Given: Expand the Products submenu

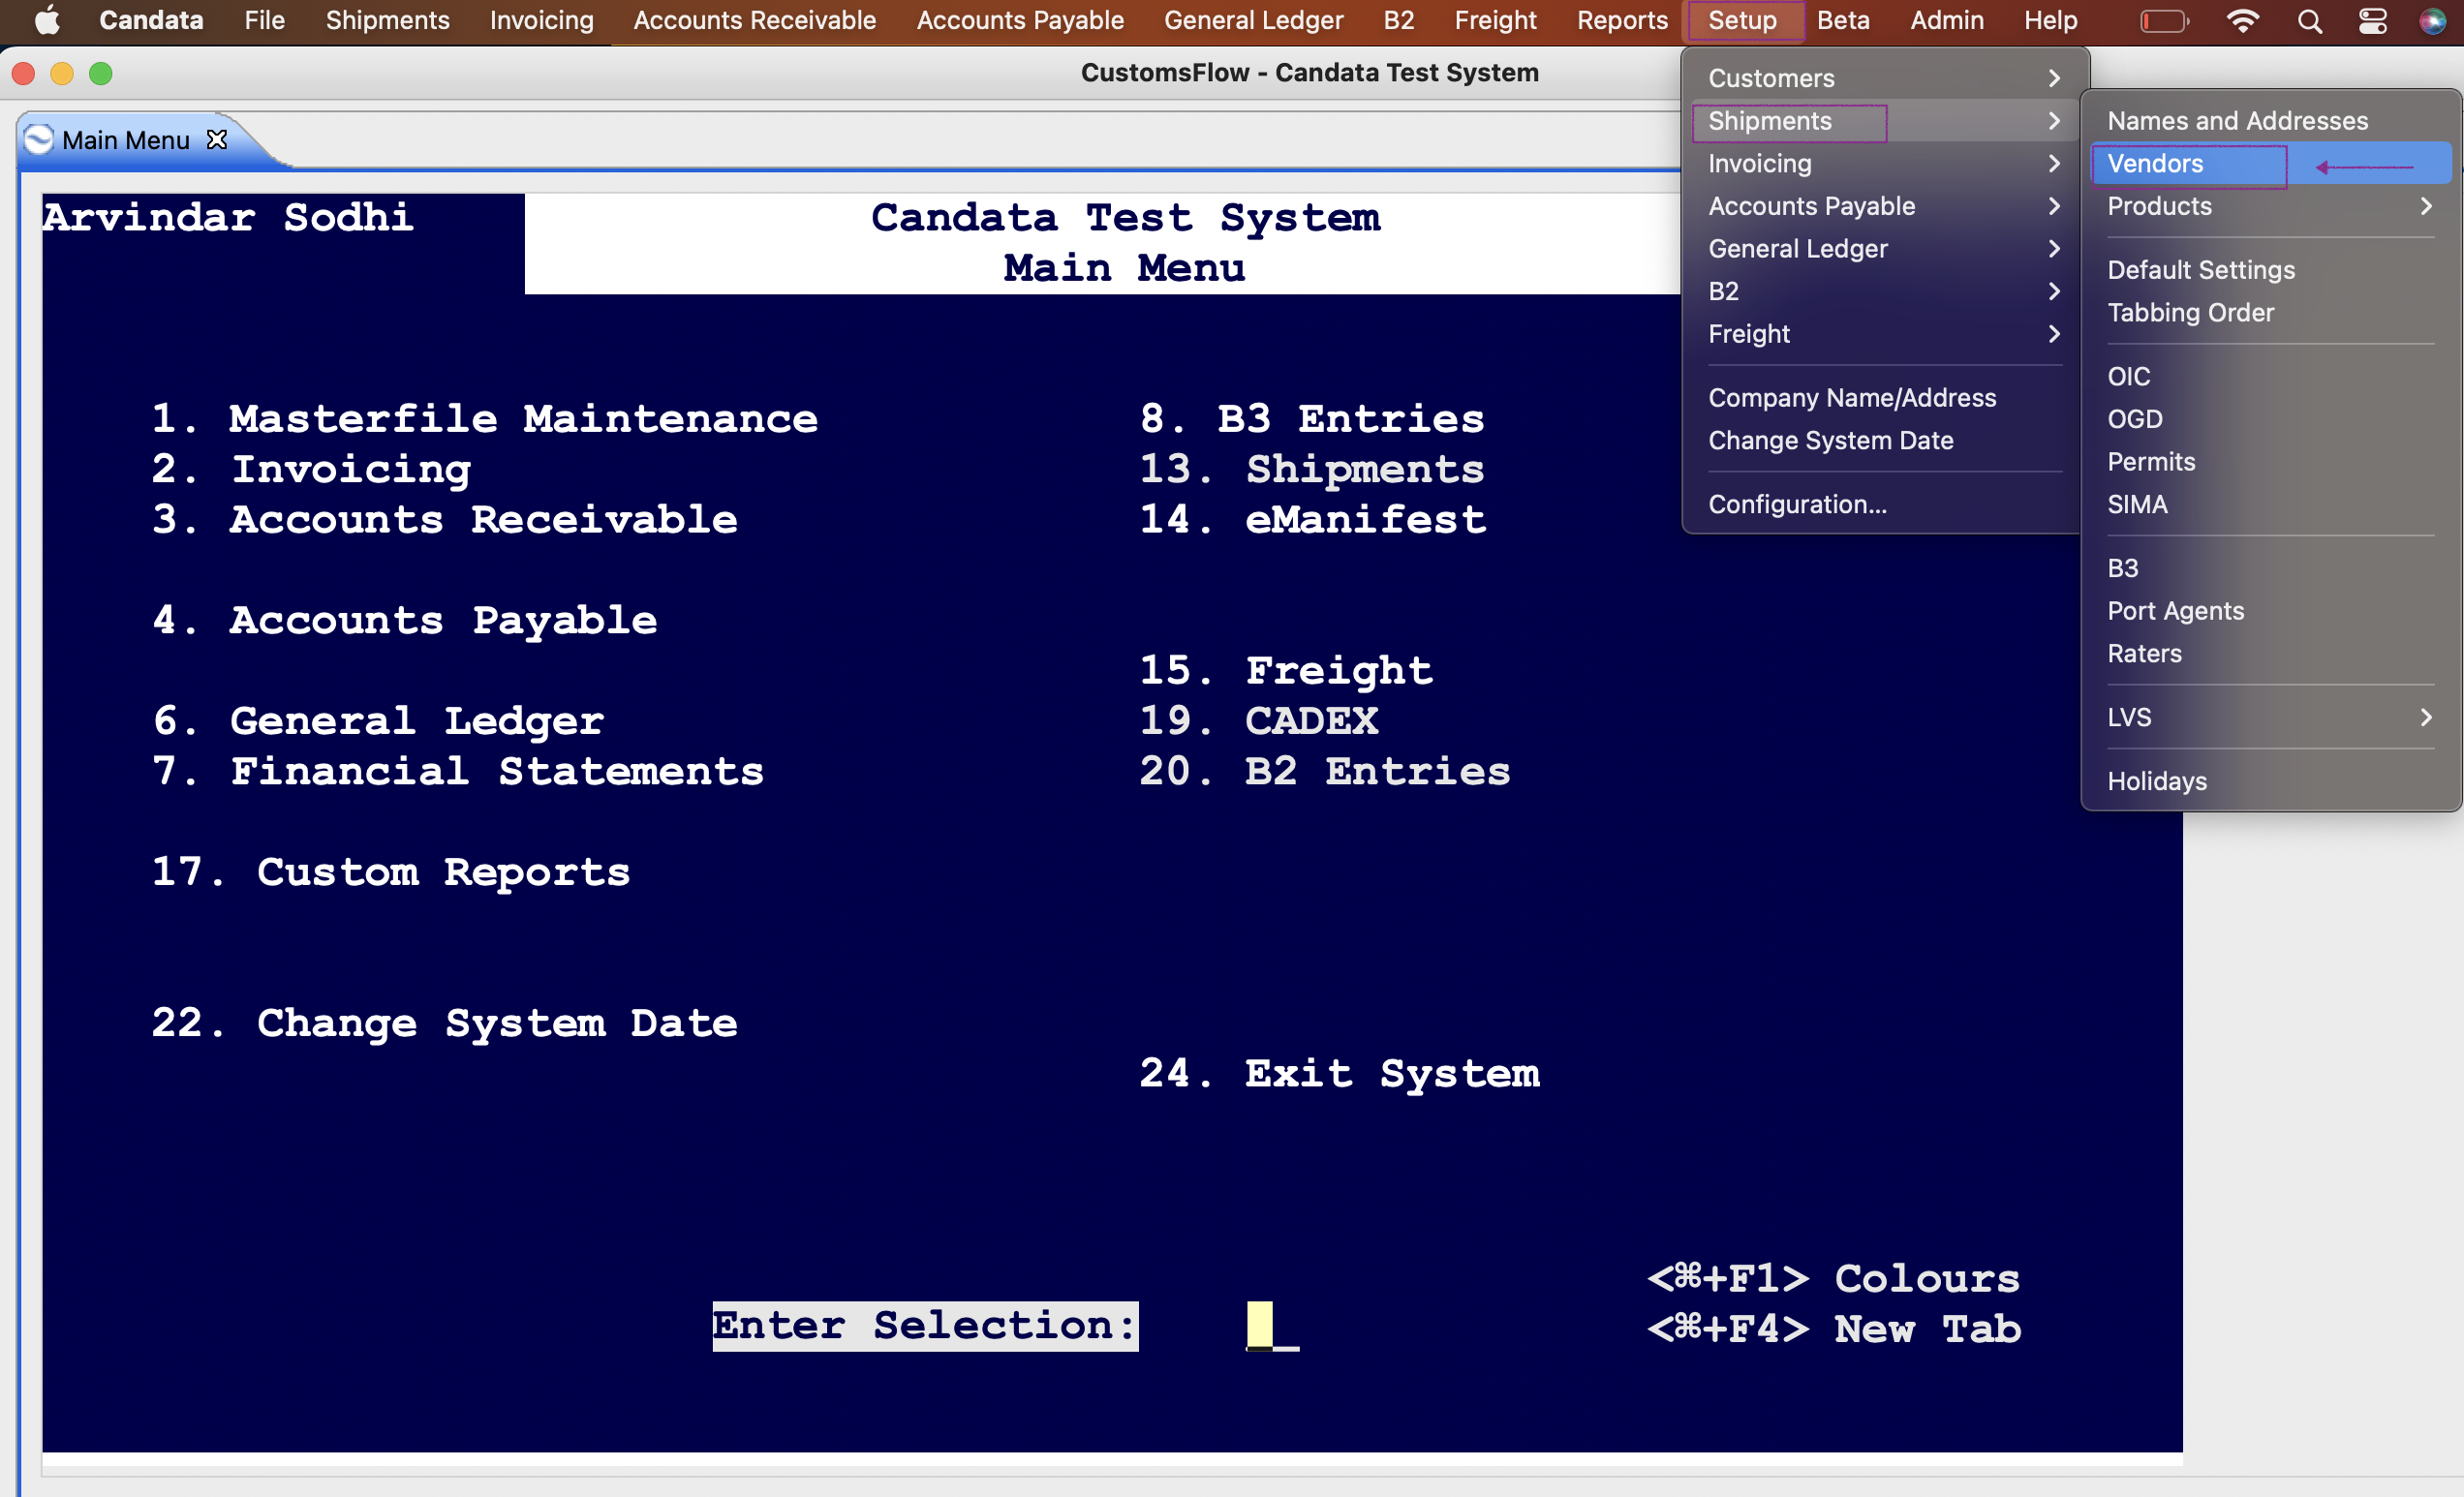Looking at the screenshot, I should coord(2269,206).
